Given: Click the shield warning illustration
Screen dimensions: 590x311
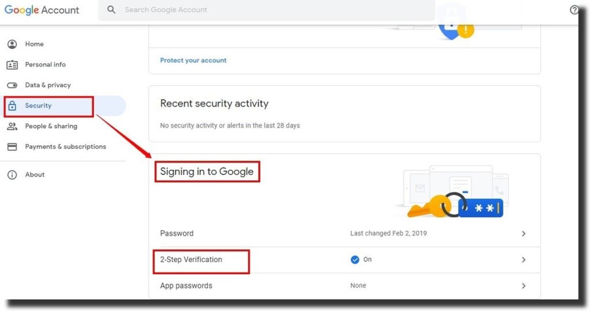Looking at the screenshot, I should [456, 32].
